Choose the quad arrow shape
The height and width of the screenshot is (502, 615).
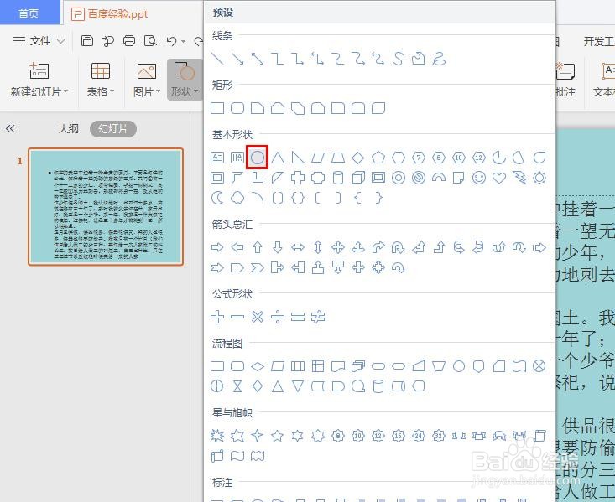pos(338,247)
